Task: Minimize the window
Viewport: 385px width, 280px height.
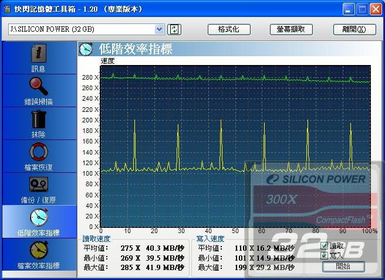Action: pyautogui.click(x=349, y=9)
